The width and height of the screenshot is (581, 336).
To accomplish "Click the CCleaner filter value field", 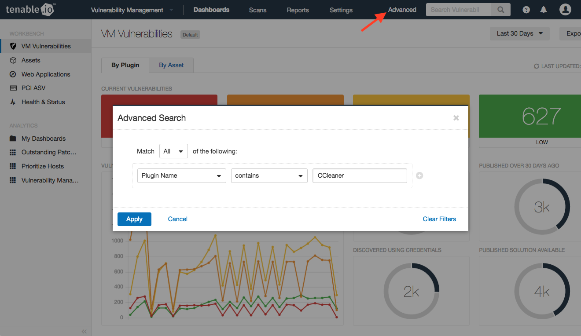I will pyautogui.click(x=360, y=175).
